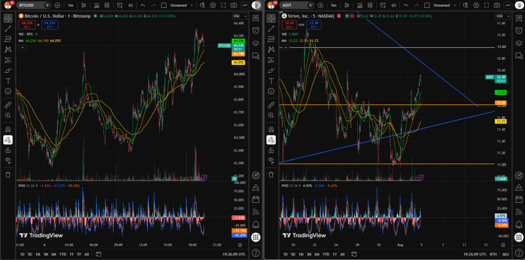Toggle the magnet mode on the BTCUSD chart
This screenshot has width=525, height=260.
[8, 129]
